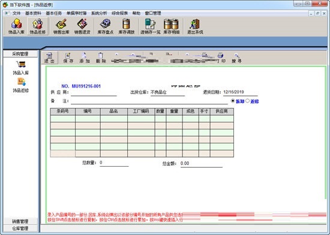Select the 返修 radio button
This screenshot has width=330, height=235.
pos(247,101)
